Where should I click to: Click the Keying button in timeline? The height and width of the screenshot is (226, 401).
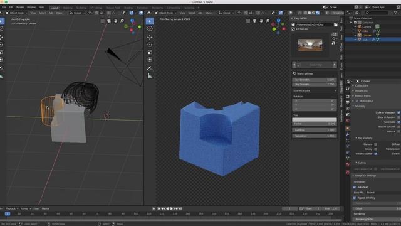tap(25, 208)
